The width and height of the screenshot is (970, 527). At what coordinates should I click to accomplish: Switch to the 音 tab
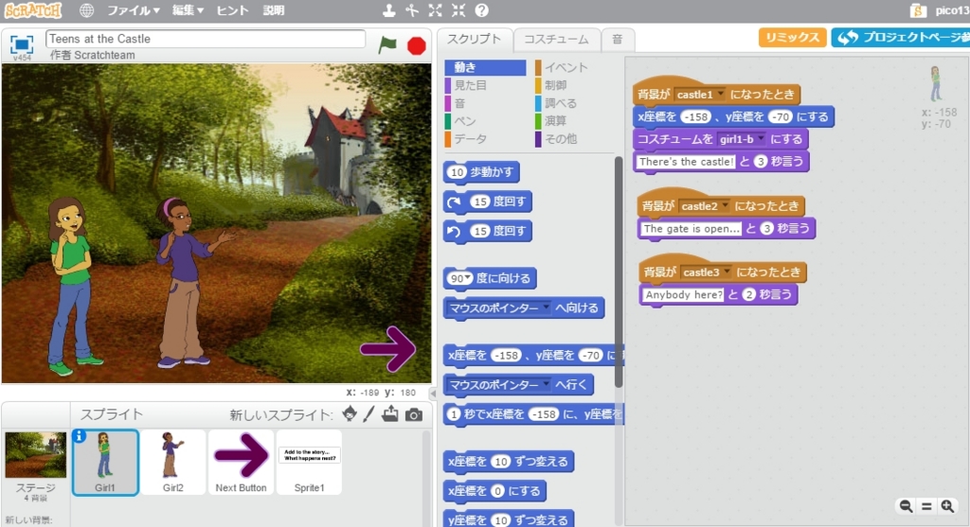[618, 40]
